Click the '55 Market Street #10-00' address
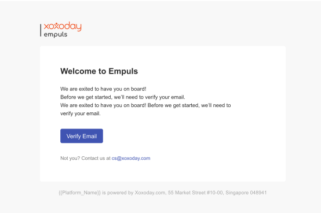 tap(195, 193)
